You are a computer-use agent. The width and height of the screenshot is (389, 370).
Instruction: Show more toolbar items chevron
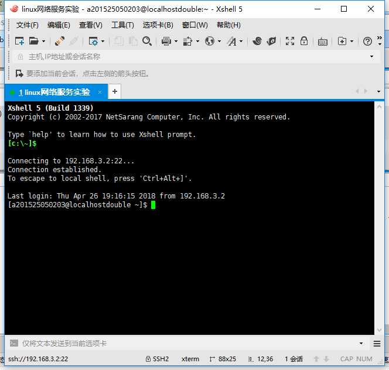(380, 37)
